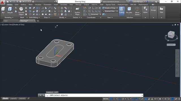Screen dimensions: 181x101
Task: Click the viewport Custom View label
Action: [8, 24]
